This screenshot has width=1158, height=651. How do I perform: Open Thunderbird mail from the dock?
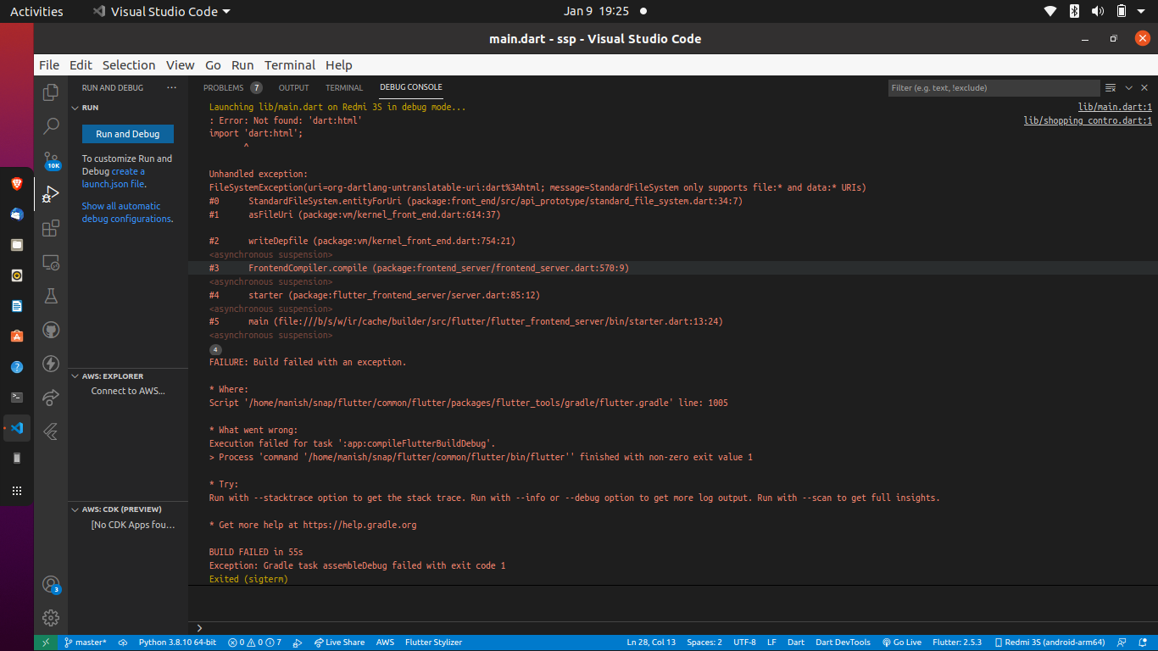[17, 214]
